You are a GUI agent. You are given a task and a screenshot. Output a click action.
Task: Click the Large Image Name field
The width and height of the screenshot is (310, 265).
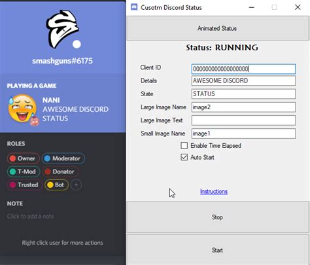point(243,107)
